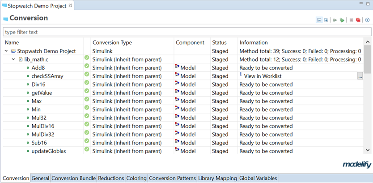Select the Sub16 method row

tap(183, 143)
